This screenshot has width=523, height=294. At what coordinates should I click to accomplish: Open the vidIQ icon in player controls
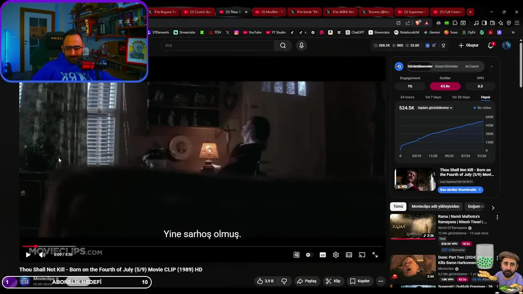pos(297,255)
